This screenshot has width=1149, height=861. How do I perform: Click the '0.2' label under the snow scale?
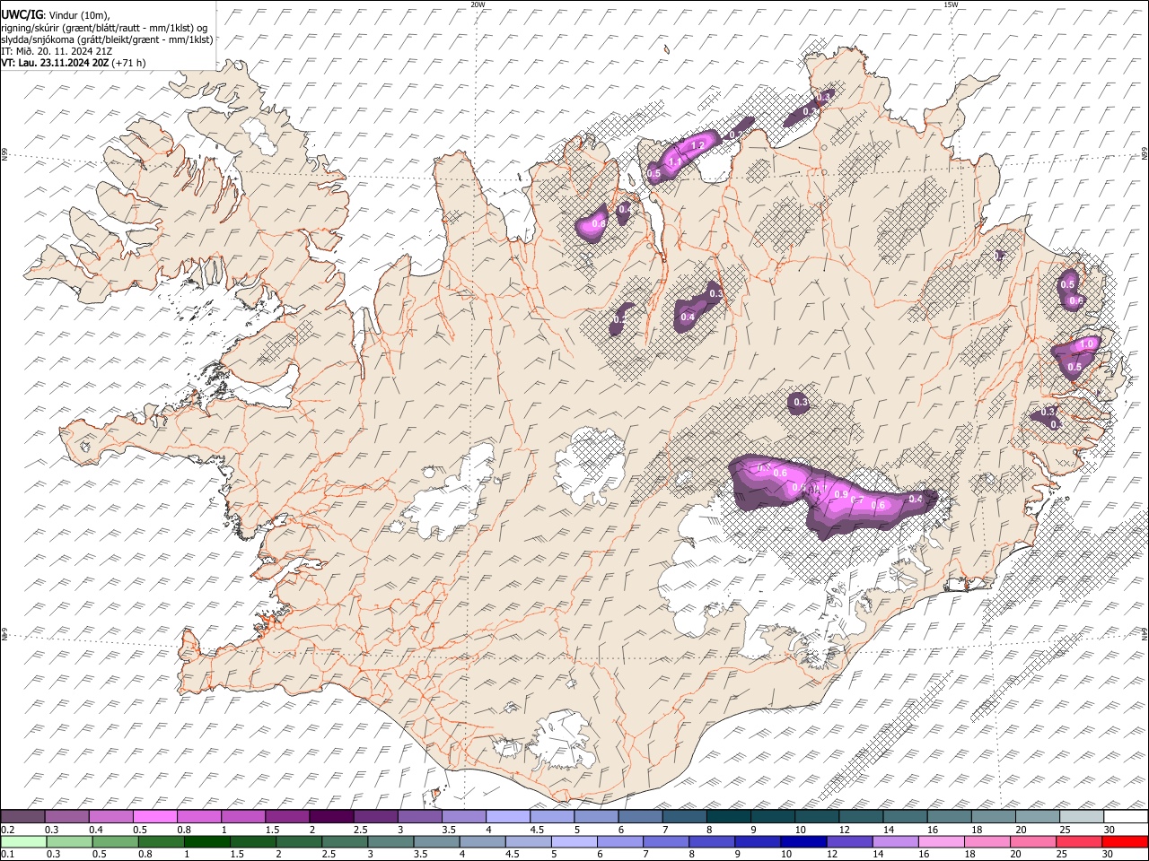(x=7, y=830)
